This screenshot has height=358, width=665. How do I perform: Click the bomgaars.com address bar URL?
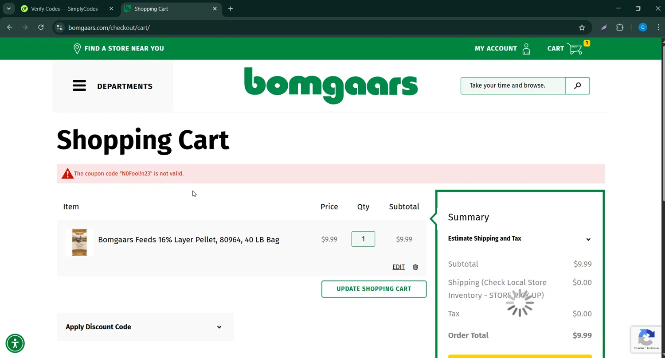pyautogui.click(x=109, y=27)
